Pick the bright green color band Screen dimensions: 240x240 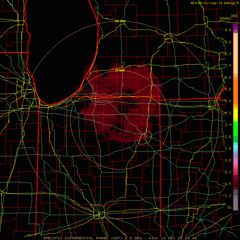pyautogui.click(x=235, y=129)
